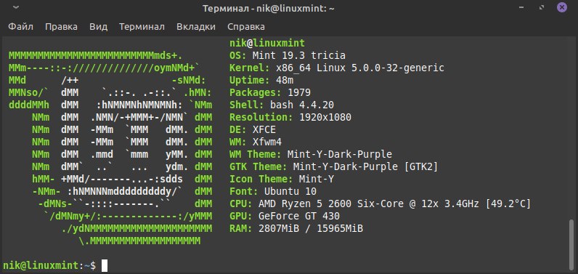Click the 'Uptime: 48m' line
The height and width of the screenshot is (274, 578).
[261, 81]
